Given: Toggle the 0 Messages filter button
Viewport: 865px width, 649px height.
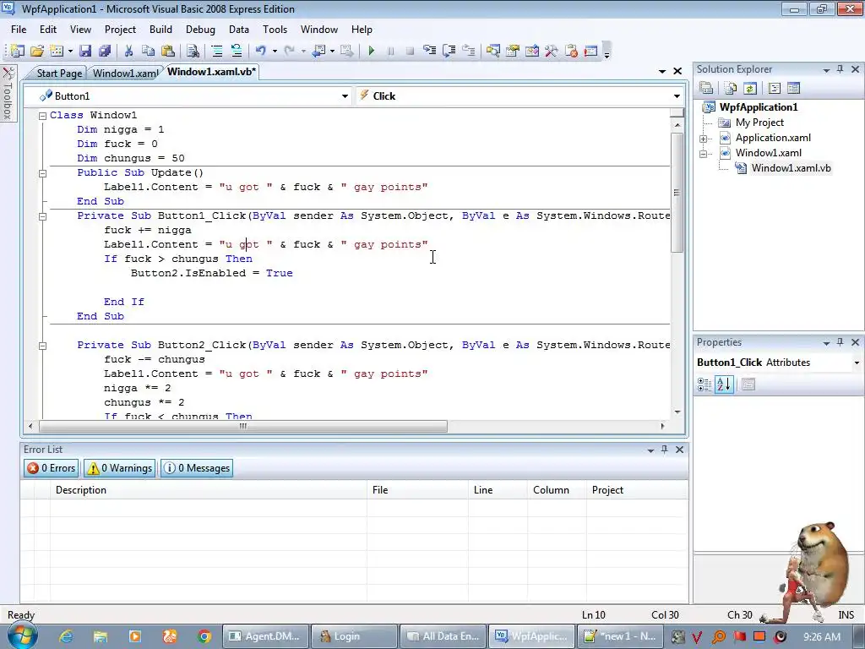Looking at the screenshot, I should click(x=197, y=468).
